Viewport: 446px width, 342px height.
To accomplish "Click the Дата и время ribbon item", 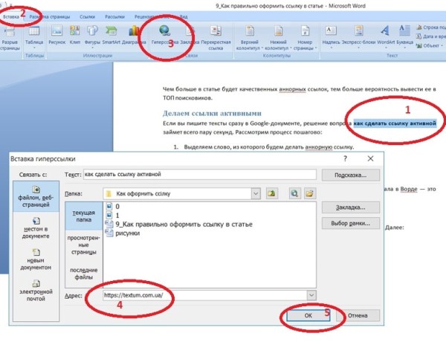I will click(x=430, y=36).
